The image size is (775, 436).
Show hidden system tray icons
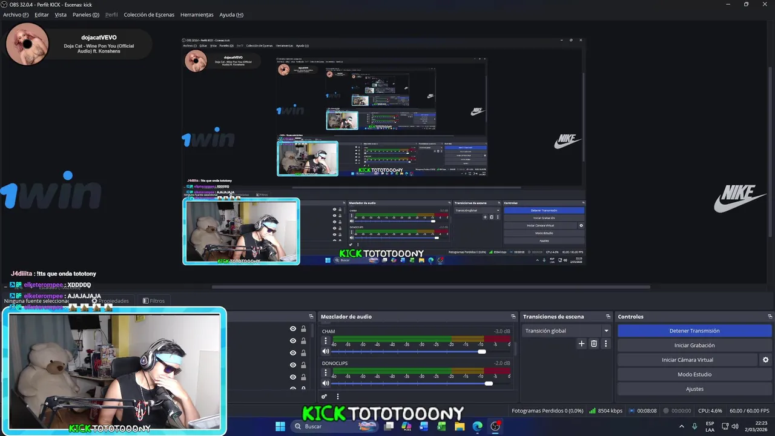tap(681, 426)
